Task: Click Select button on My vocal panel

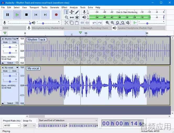Action: coord(10,103)
